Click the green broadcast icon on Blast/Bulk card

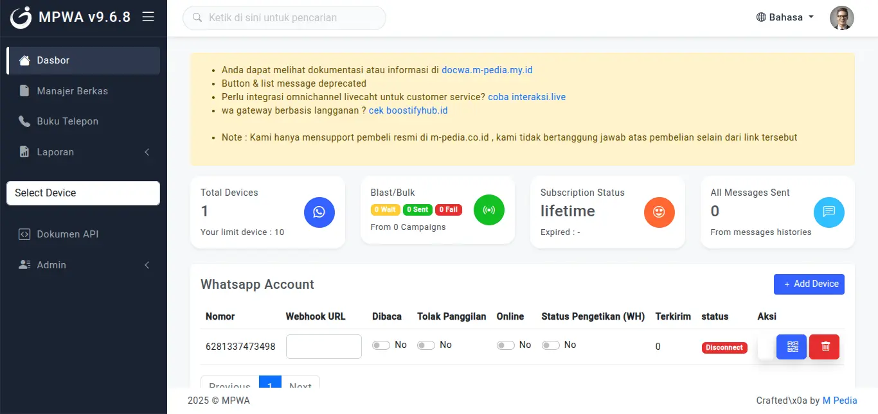pos(489,210)
